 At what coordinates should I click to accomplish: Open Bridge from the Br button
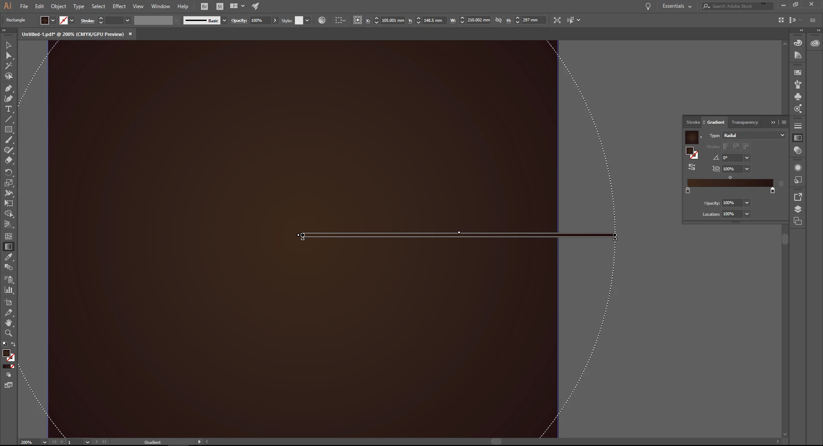coord(204,6)
